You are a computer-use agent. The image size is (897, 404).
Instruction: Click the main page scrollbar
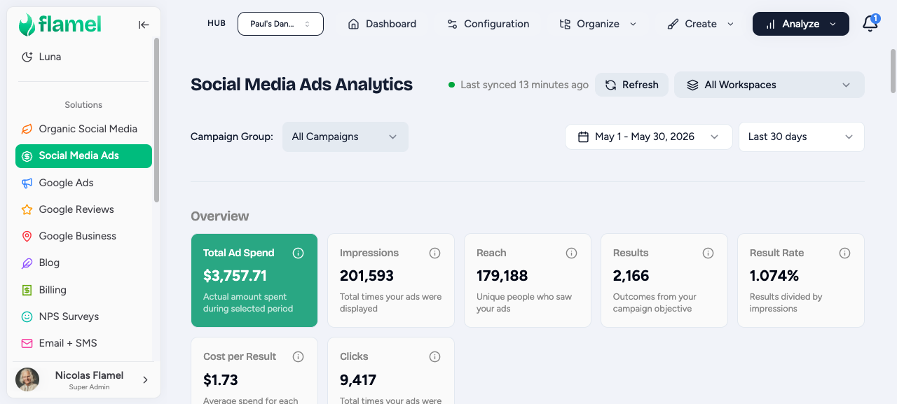(x=893, y=71)
